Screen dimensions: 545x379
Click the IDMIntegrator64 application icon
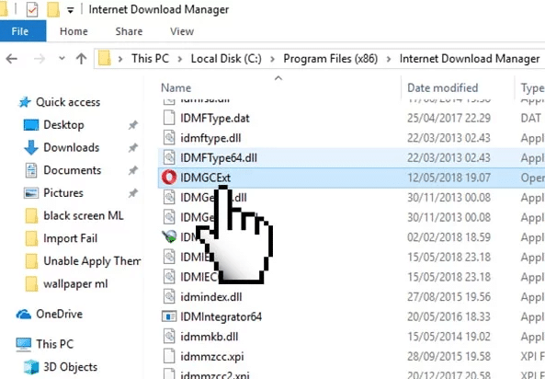click(x=169, y=316)
